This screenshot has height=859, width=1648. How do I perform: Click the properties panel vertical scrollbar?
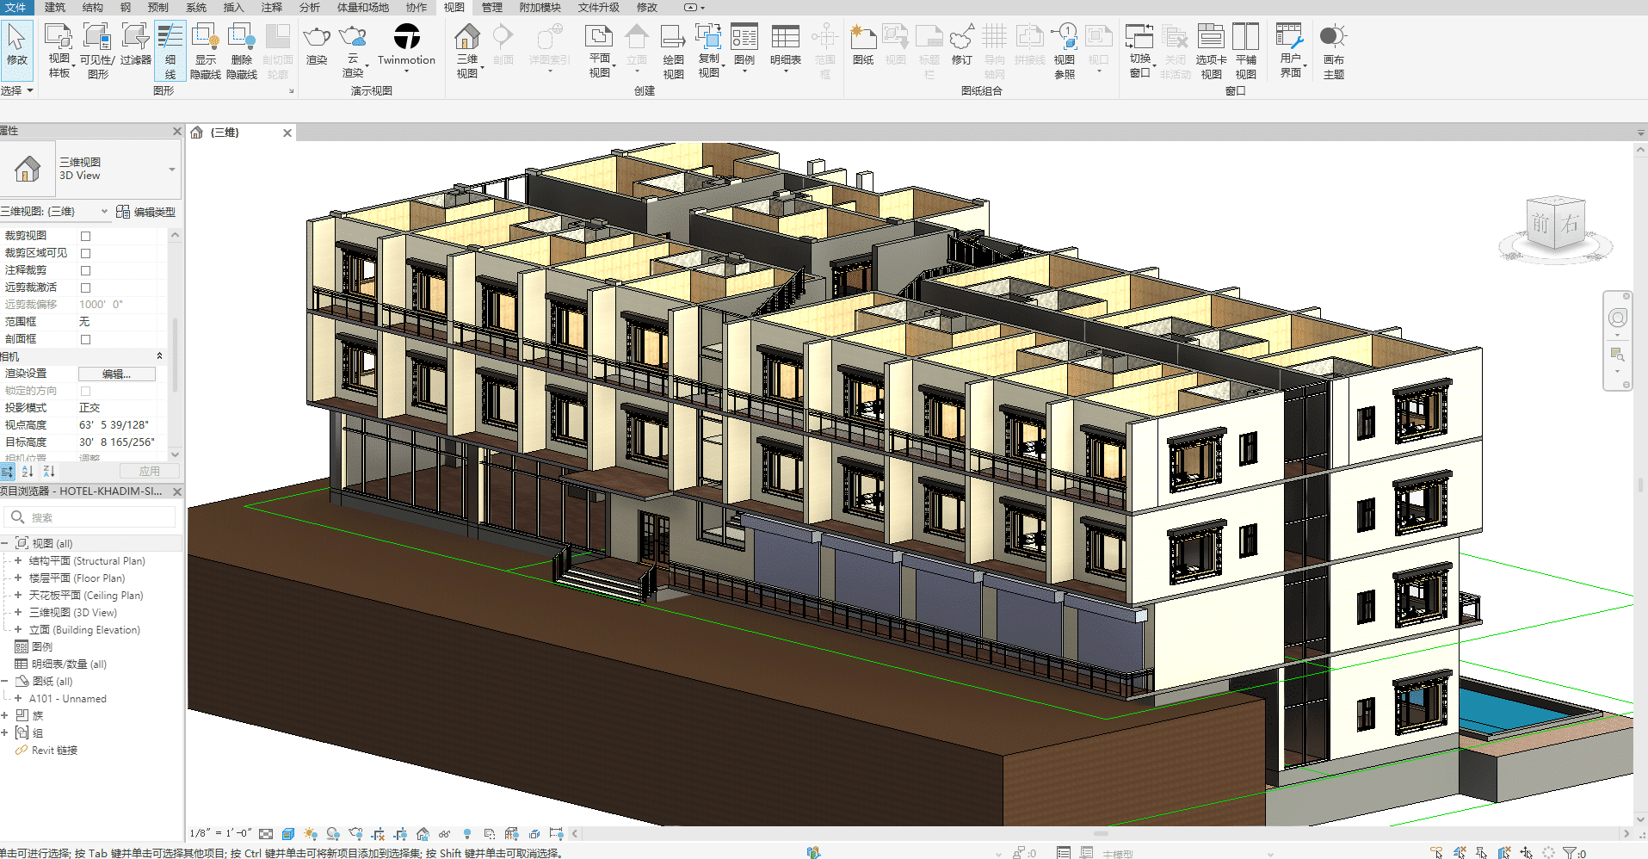pyautogui.click(x=176, y=353)
